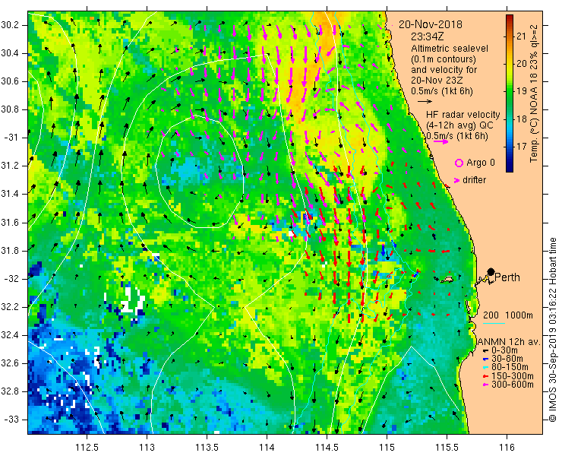Click the ANMN 12h av. heading
Image resolution: width=562 pixels, height=456 pixels.
(508, 342)
